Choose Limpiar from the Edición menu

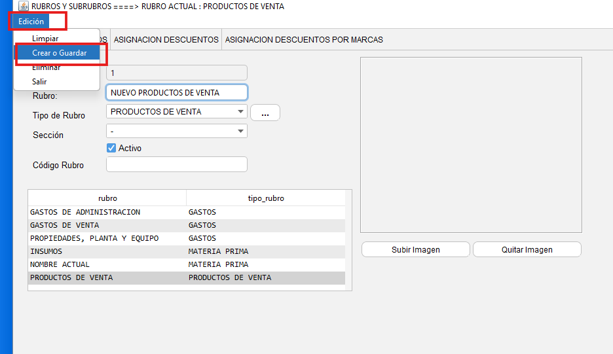click(45, 39)
